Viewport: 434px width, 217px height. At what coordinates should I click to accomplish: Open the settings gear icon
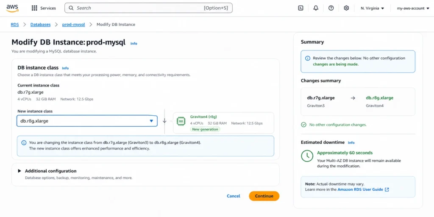coord(346,8)
